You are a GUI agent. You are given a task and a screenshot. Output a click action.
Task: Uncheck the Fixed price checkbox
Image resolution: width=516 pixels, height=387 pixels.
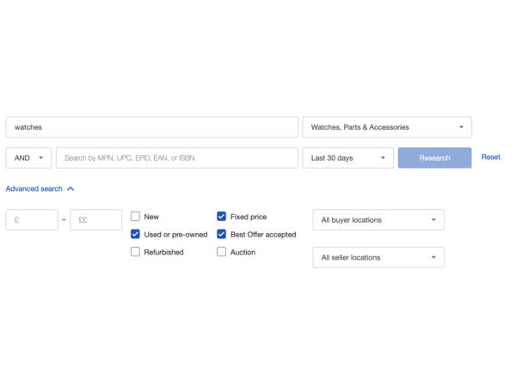222,216
